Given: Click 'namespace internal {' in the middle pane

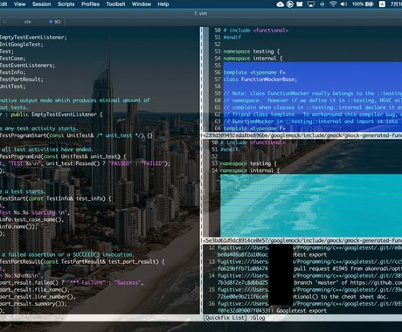Looking at the screenshot, I should pos(250,170).
